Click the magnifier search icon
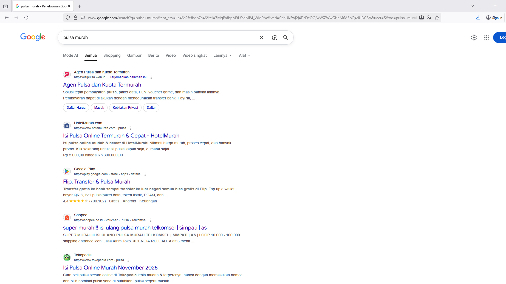 [x=285, y=38]
